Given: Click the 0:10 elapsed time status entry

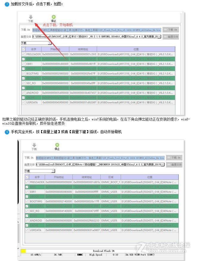Looking at the screenshot, I should [x=115, y=255].
